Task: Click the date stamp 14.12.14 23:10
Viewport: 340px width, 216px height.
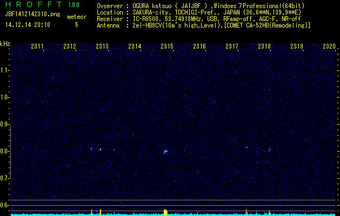Action: coord(28,25)
